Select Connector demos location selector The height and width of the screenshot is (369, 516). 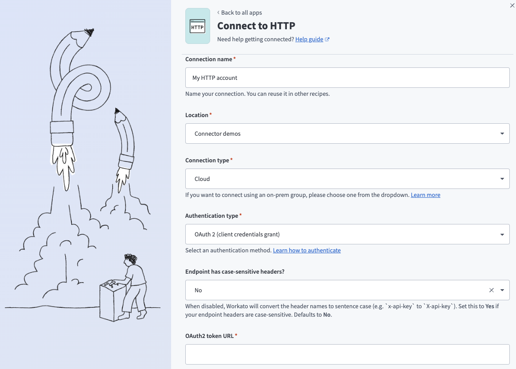(x=347, y=133)
